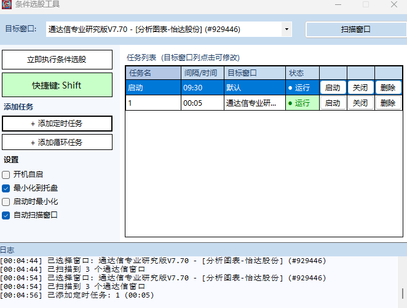Enable the 开机自启 checkbox
The width and height of the screenshot is (407, 308).
tap(6, 175)
